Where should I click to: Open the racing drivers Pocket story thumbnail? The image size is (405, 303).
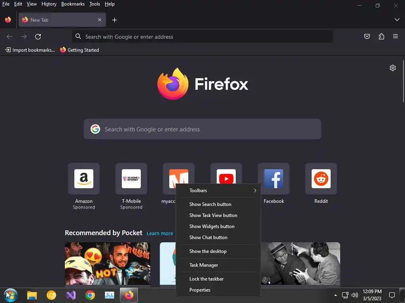(x=108, y=263)
